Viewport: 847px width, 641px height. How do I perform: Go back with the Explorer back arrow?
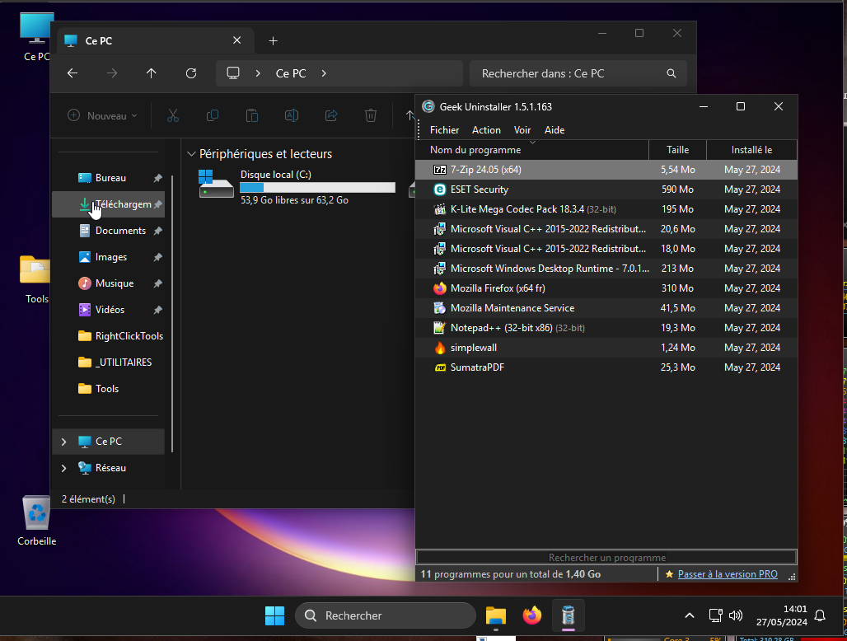tap(73, 73)
